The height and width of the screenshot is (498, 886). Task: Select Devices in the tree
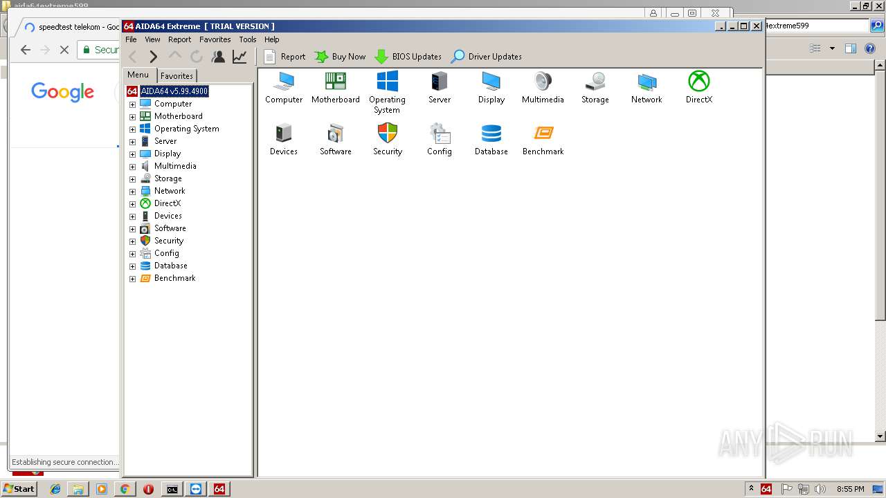tap(168, 216)
